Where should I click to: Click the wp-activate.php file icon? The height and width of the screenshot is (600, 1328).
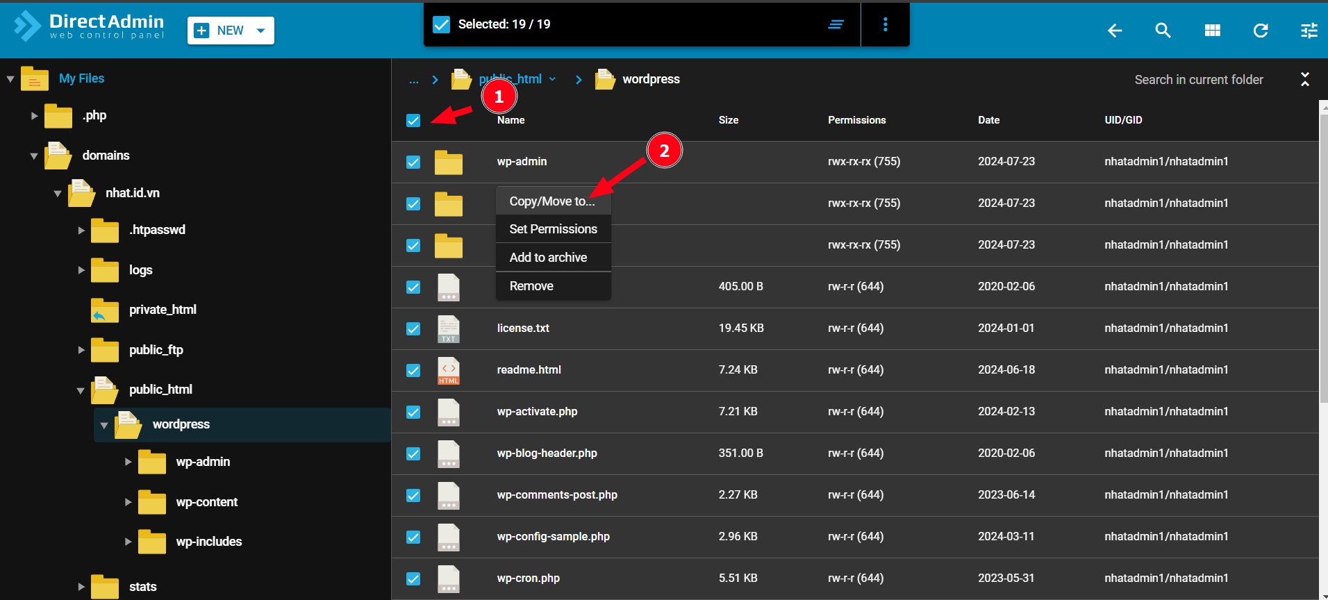449,412
